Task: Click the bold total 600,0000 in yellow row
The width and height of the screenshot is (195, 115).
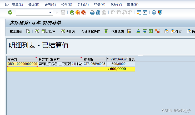Action: [x=118, y=69]
